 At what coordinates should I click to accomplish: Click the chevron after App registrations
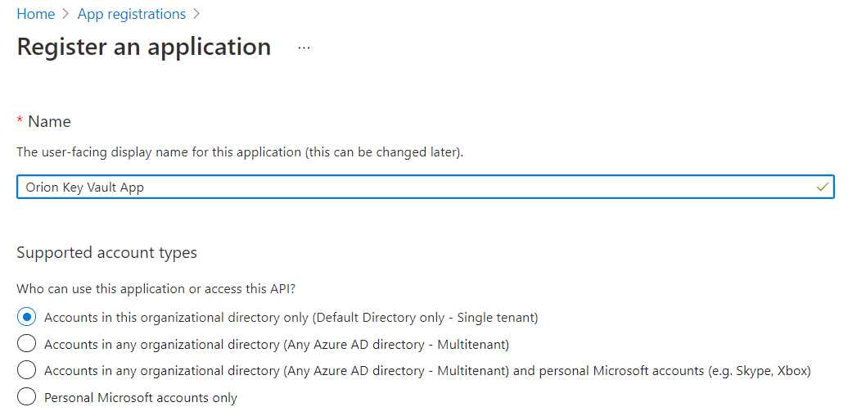tap(196, 14)
